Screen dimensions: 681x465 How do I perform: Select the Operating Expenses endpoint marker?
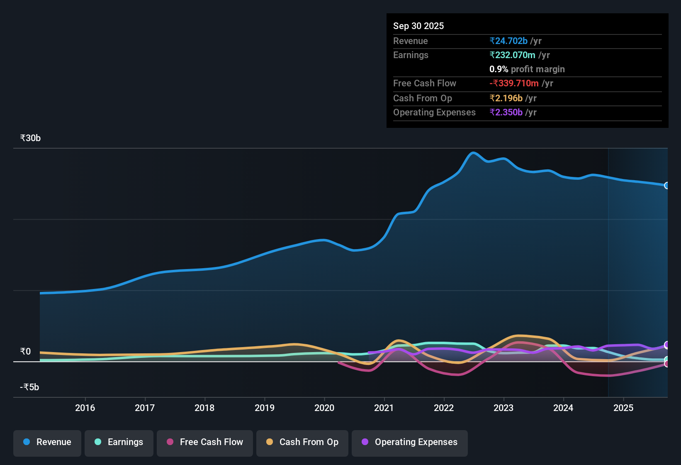coord(667,344)
